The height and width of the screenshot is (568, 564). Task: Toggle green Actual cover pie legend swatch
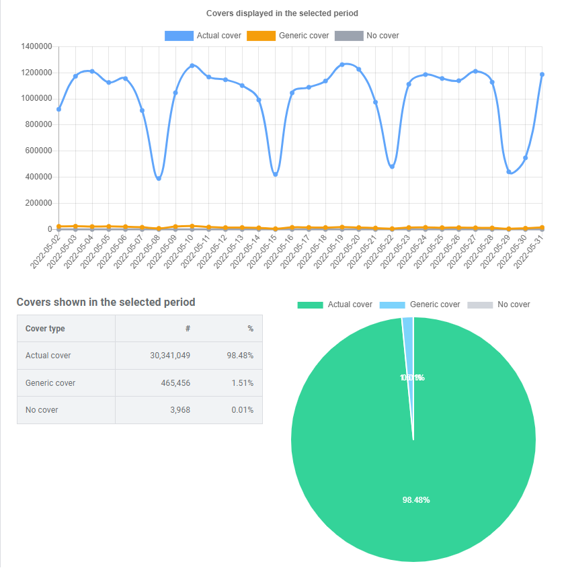click(310, 305)
